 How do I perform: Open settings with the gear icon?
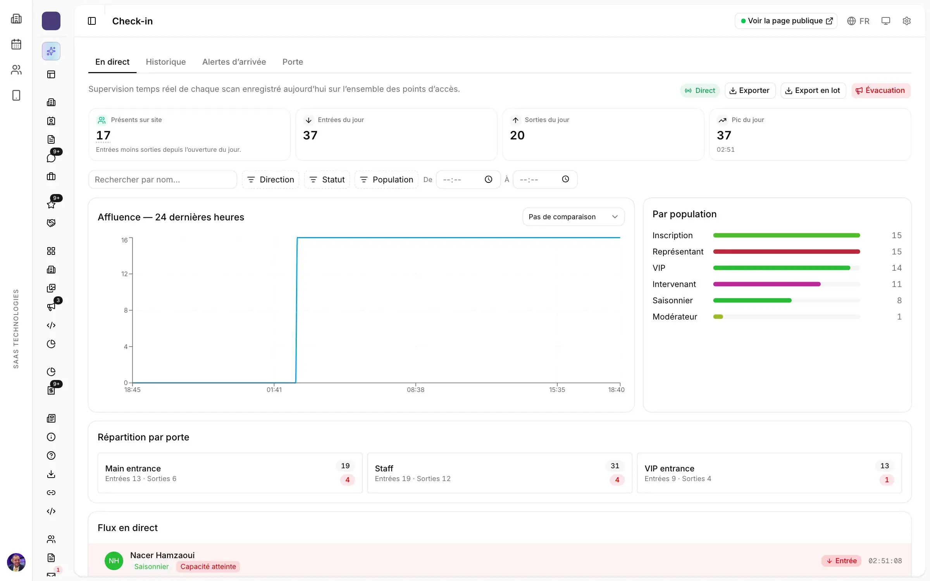tap(907, 21)
